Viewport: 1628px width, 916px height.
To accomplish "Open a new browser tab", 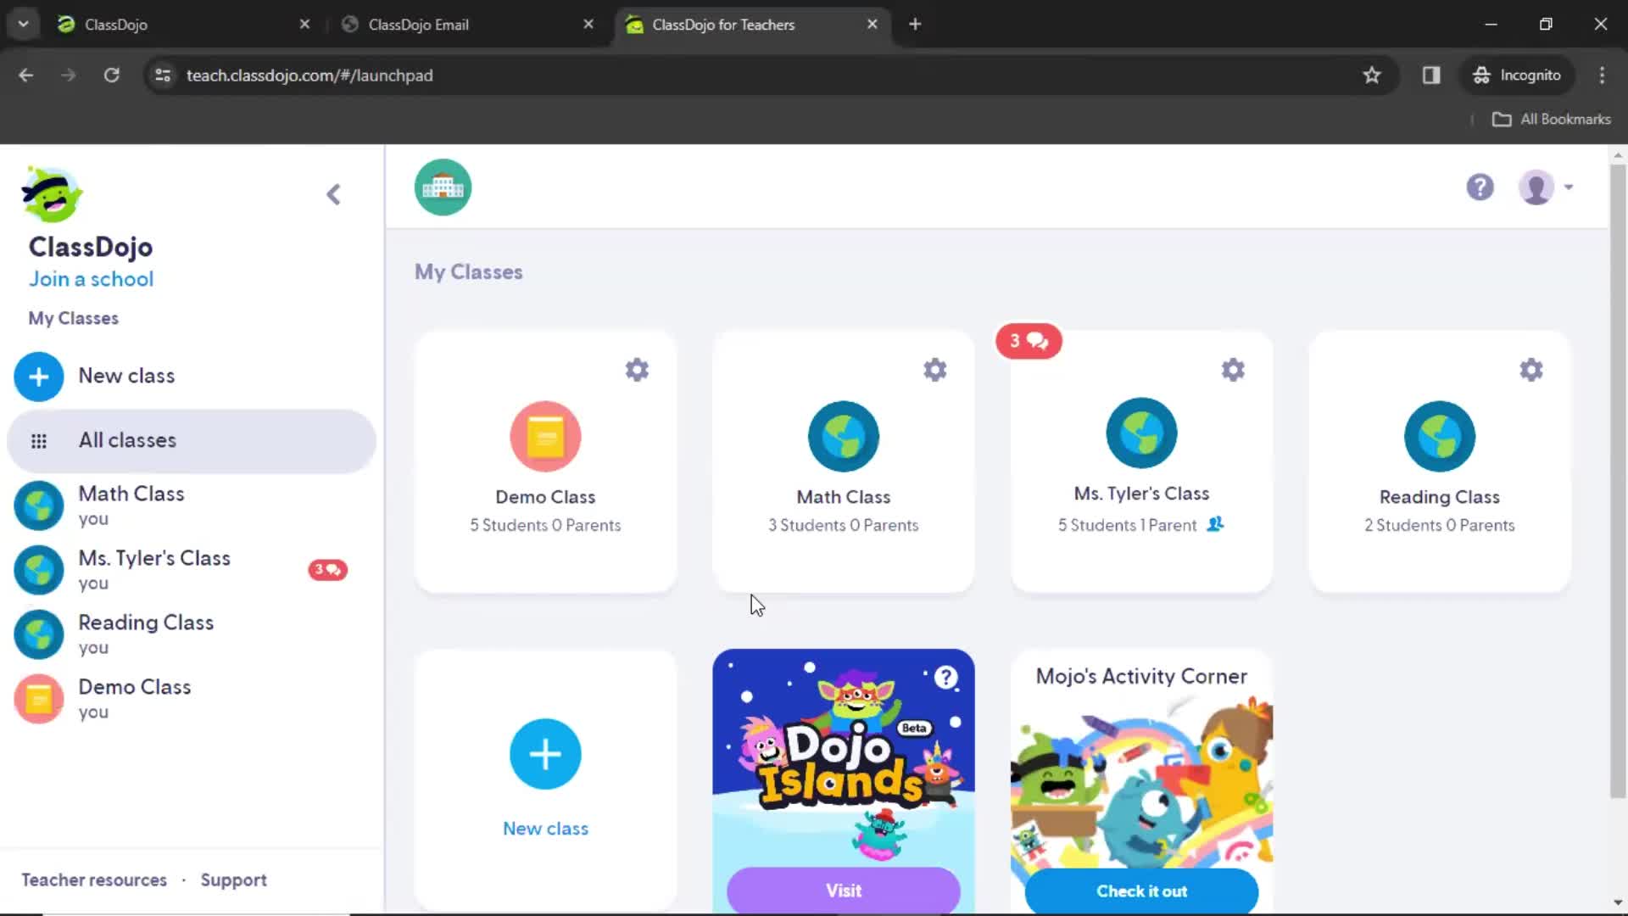I will [x=915, y=25].
